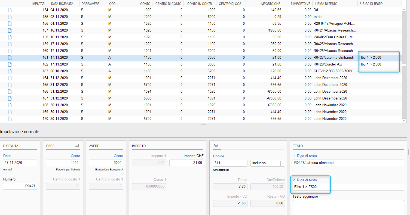Sort by IMPUTAZI... column header
The height and width of the screenshot is (215, 410).
coord(39,4)
